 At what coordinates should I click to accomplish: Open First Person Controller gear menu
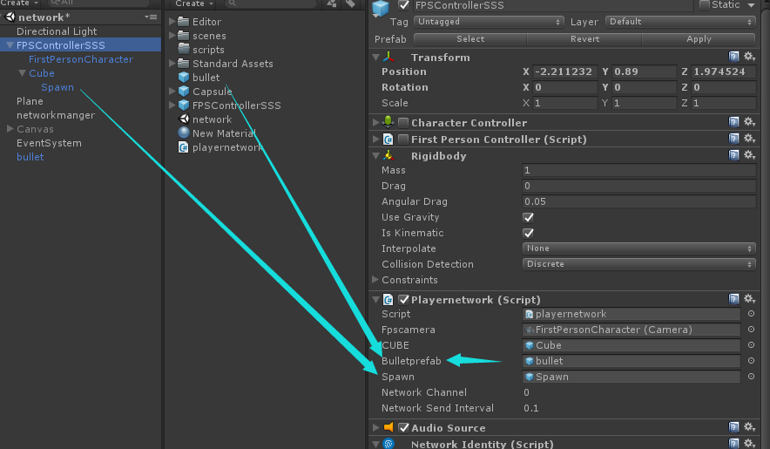pyautogui.click(x=749, y=139)
